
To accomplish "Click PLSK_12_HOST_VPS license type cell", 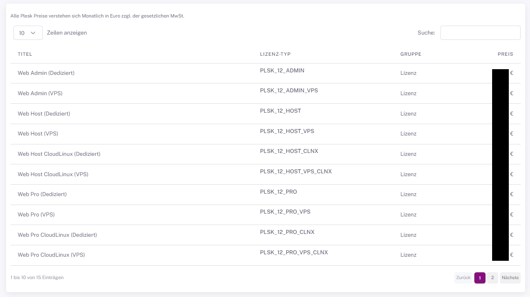I will (x=287, y=131).
